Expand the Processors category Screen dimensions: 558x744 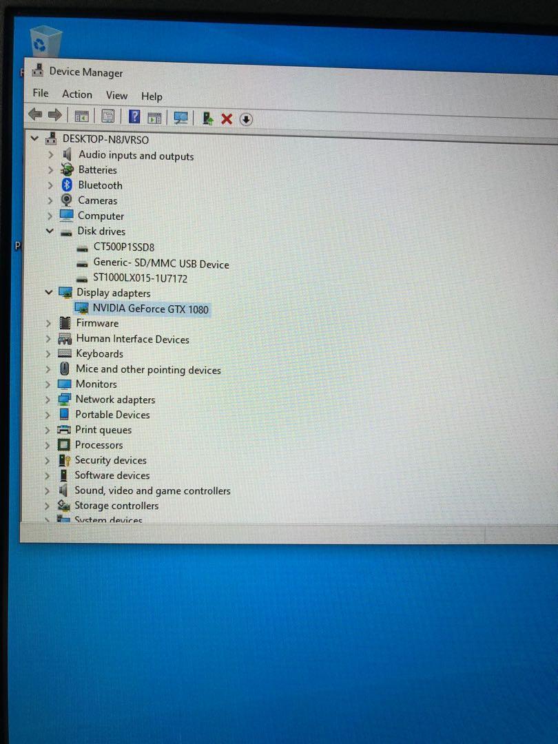pyautogui.click(x=48, y=445)
